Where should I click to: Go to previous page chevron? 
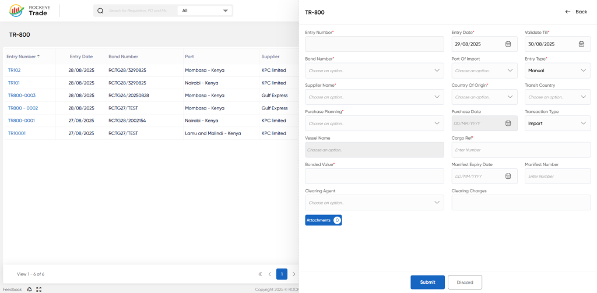[x=269, y=274]
